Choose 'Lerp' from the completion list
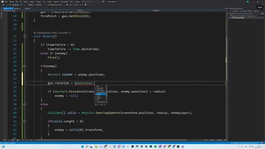This screenshot has width=265, height=149. tap(98, 100)
